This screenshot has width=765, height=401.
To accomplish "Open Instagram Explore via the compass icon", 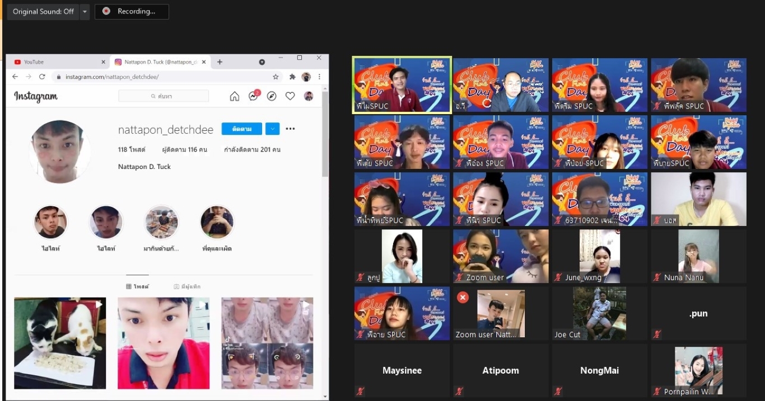I will coord(272,96).
